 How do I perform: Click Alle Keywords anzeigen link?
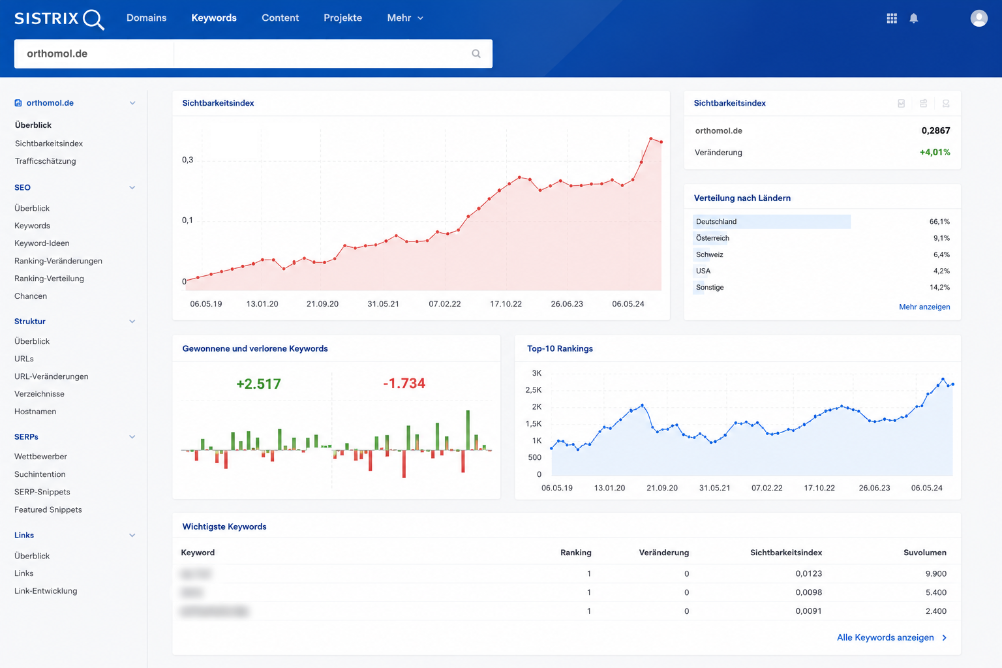point(885,637)
